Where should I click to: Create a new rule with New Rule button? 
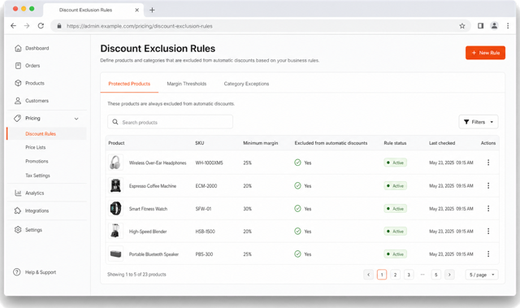pyautogui.click(x=485, y=53)
